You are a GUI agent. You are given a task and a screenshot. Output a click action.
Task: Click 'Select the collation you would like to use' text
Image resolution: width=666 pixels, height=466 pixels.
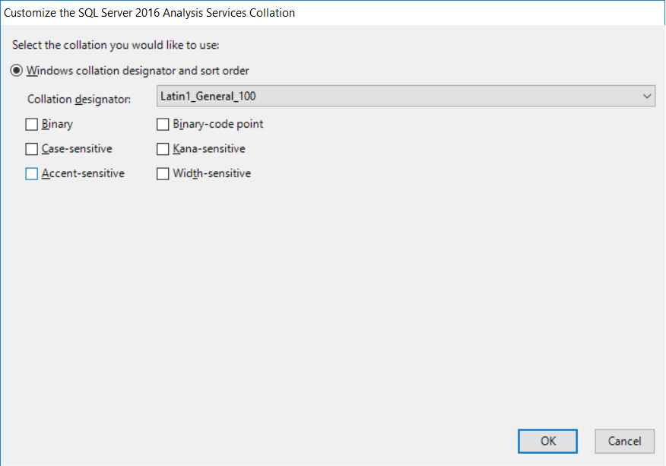pos(116,45)
